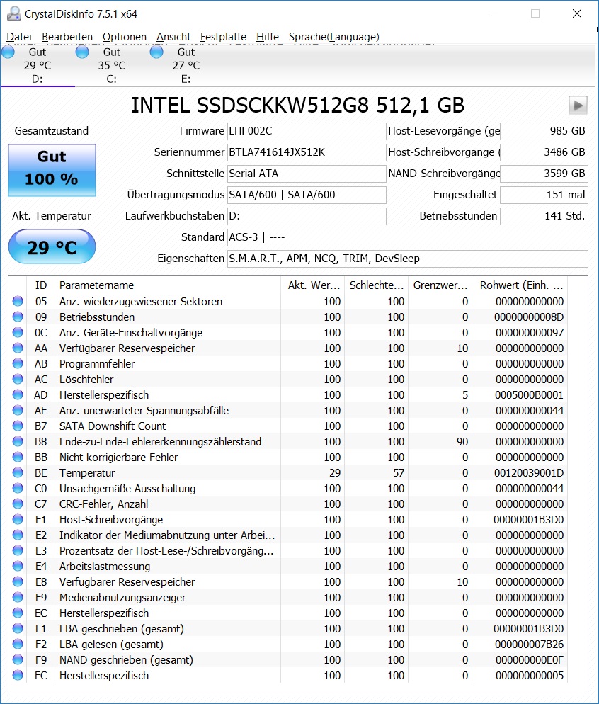The height and width of the screenshot is (704, 599).
Task: Click status icon of row 09 Betriebsstunden
Action: coord(18,317)
